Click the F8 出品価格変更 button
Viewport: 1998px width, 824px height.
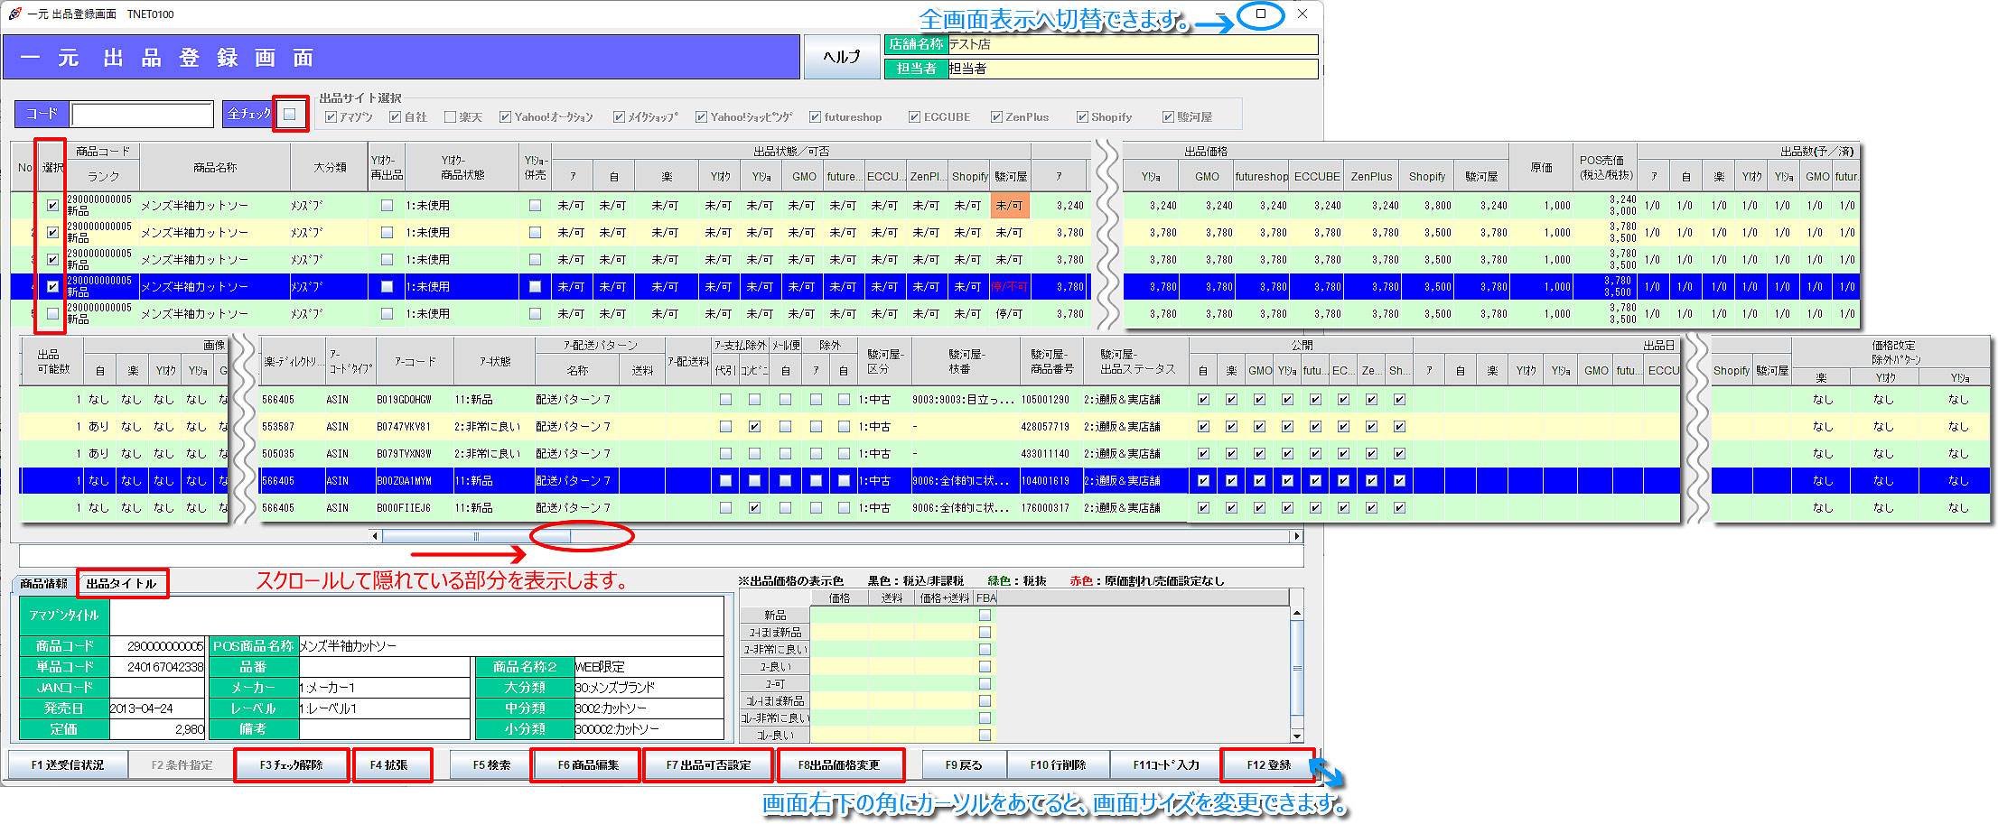(839, 765)
